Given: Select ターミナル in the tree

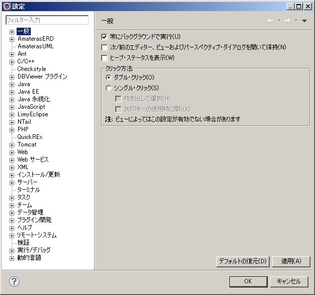Looking at the screenshot, I should coord(29,190).
